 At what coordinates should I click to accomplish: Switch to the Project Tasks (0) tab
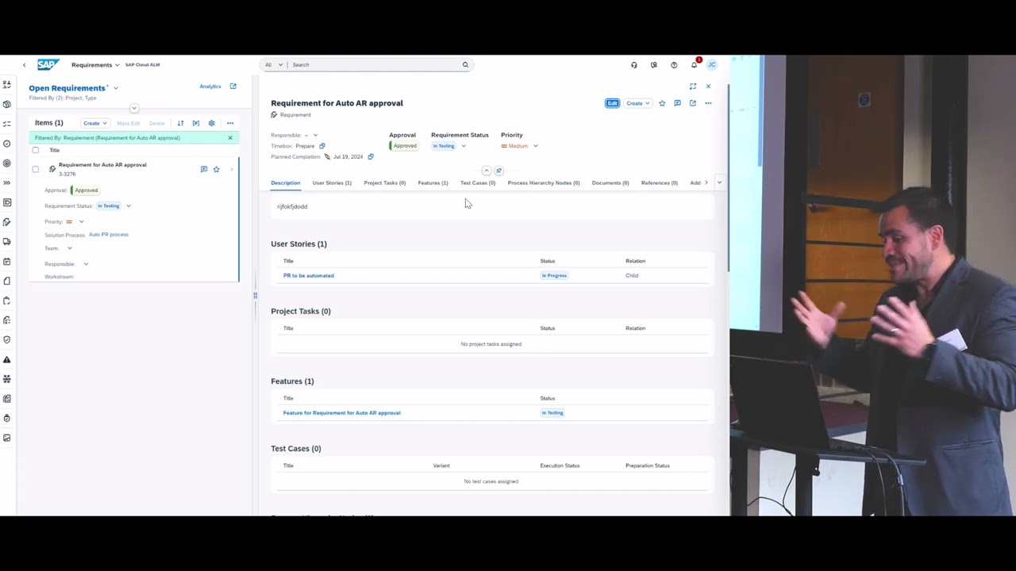(x=384, y=183)
